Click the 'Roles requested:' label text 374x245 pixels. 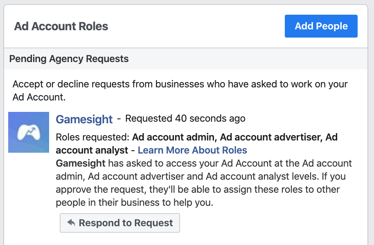92,137
